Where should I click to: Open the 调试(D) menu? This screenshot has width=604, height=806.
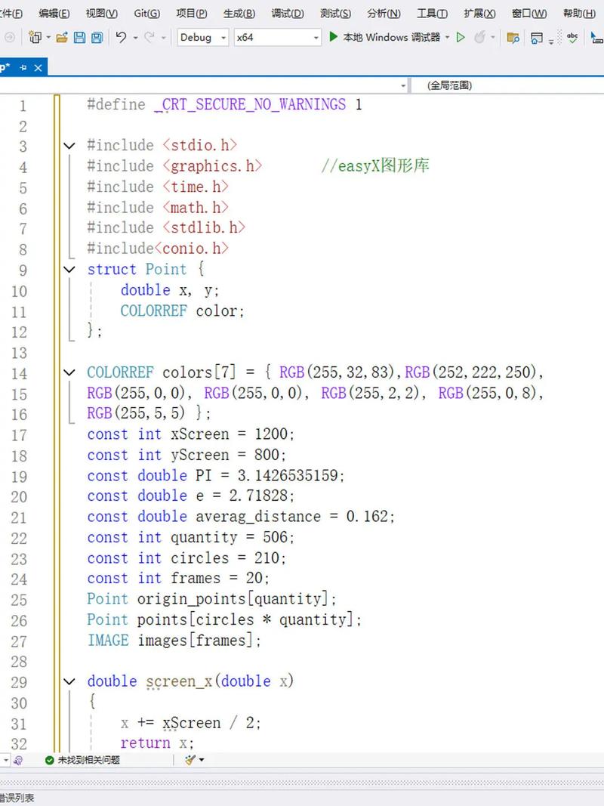point(287,14)
